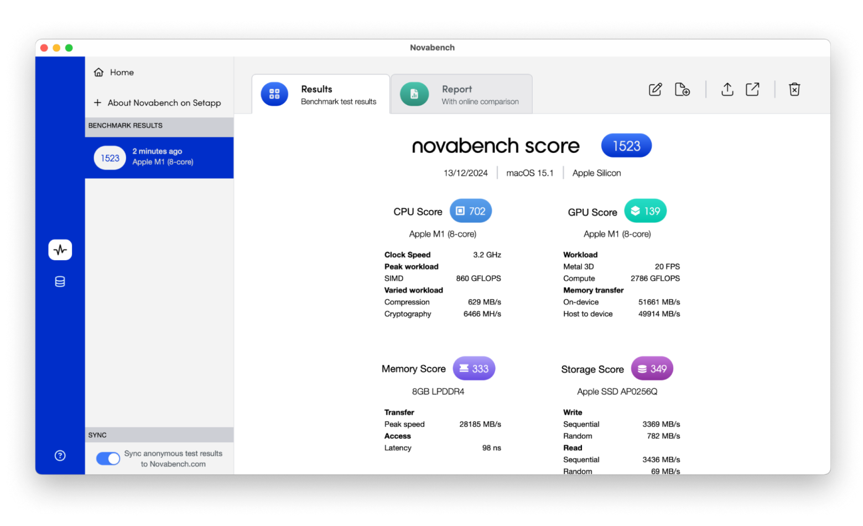Screen dimensions: 863x526
Task: Click the blue Results grid icon
Action: (x=274, y=94)
